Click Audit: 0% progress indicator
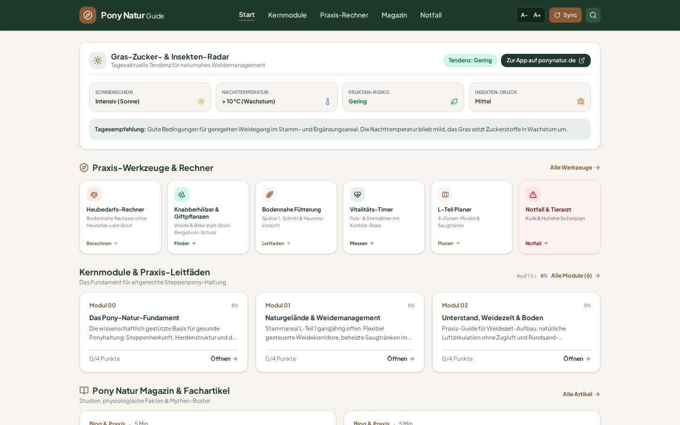Screen dimensions: 680x425 pyautogui.click(x=532, y=276)
